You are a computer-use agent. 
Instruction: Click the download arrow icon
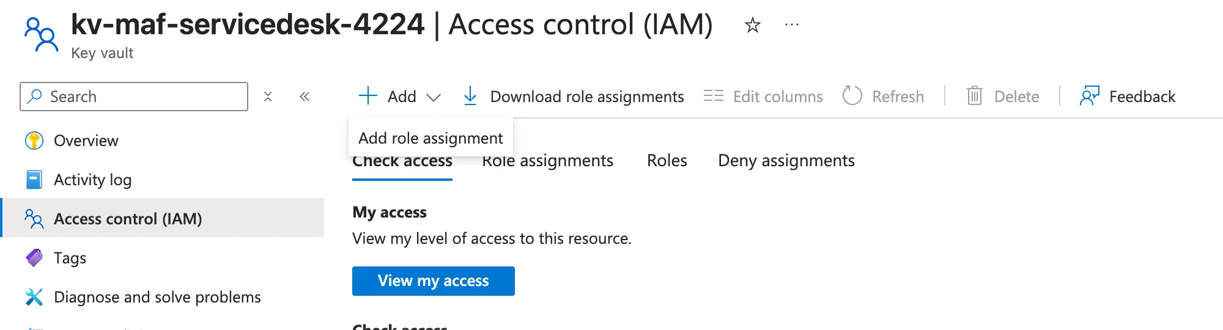tap(470, 96)
